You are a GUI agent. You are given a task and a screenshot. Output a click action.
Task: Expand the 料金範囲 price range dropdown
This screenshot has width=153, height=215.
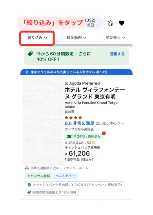tap(76, 38)
